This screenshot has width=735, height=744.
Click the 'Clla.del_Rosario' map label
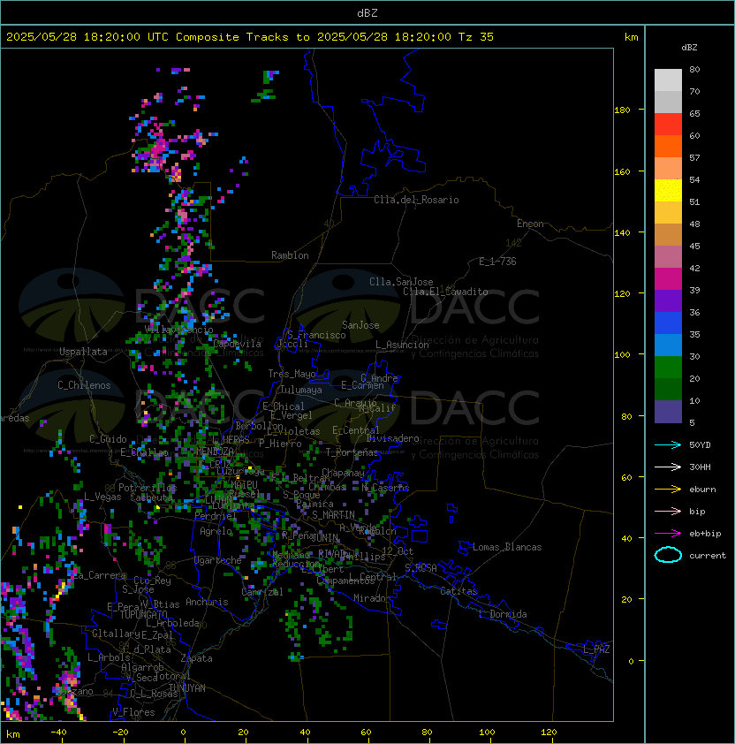click(x=416, y=200)
